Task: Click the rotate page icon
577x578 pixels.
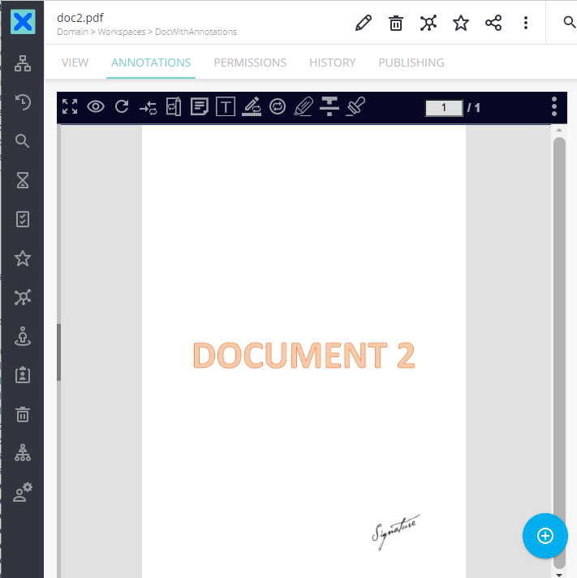Action: point(122,106)
